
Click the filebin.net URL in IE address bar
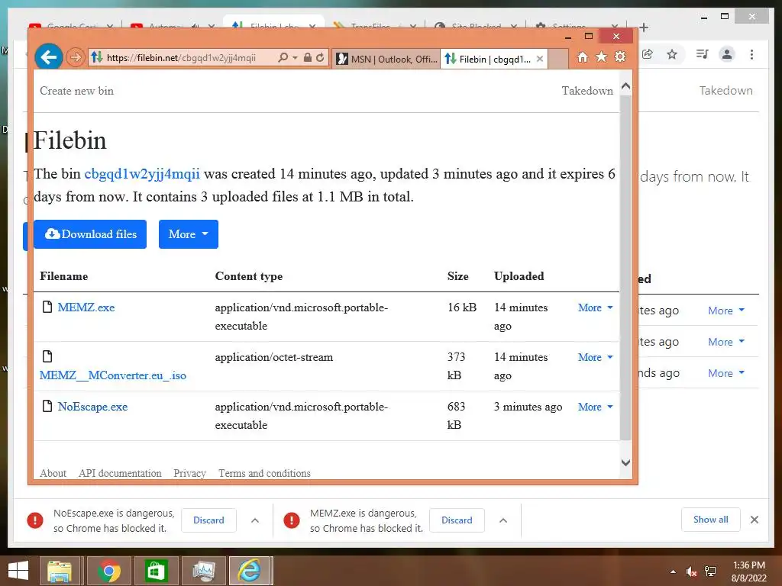tap(181, 58)
